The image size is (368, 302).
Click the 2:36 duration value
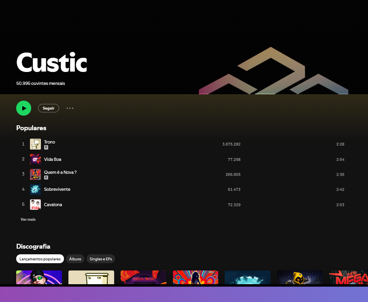pyautogui.click(x=340, y=174)
